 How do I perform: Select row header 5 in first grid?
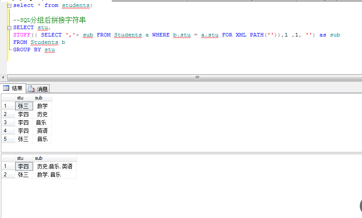point(8,139)
